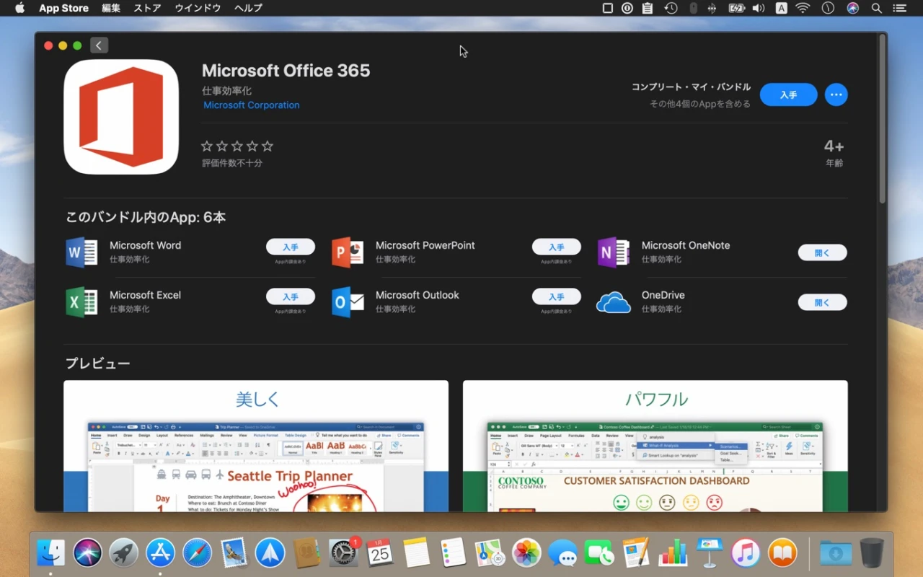Click the large Office 365 app icon
This screenshot has width=923, height=577.
click(x=121, y=116)
